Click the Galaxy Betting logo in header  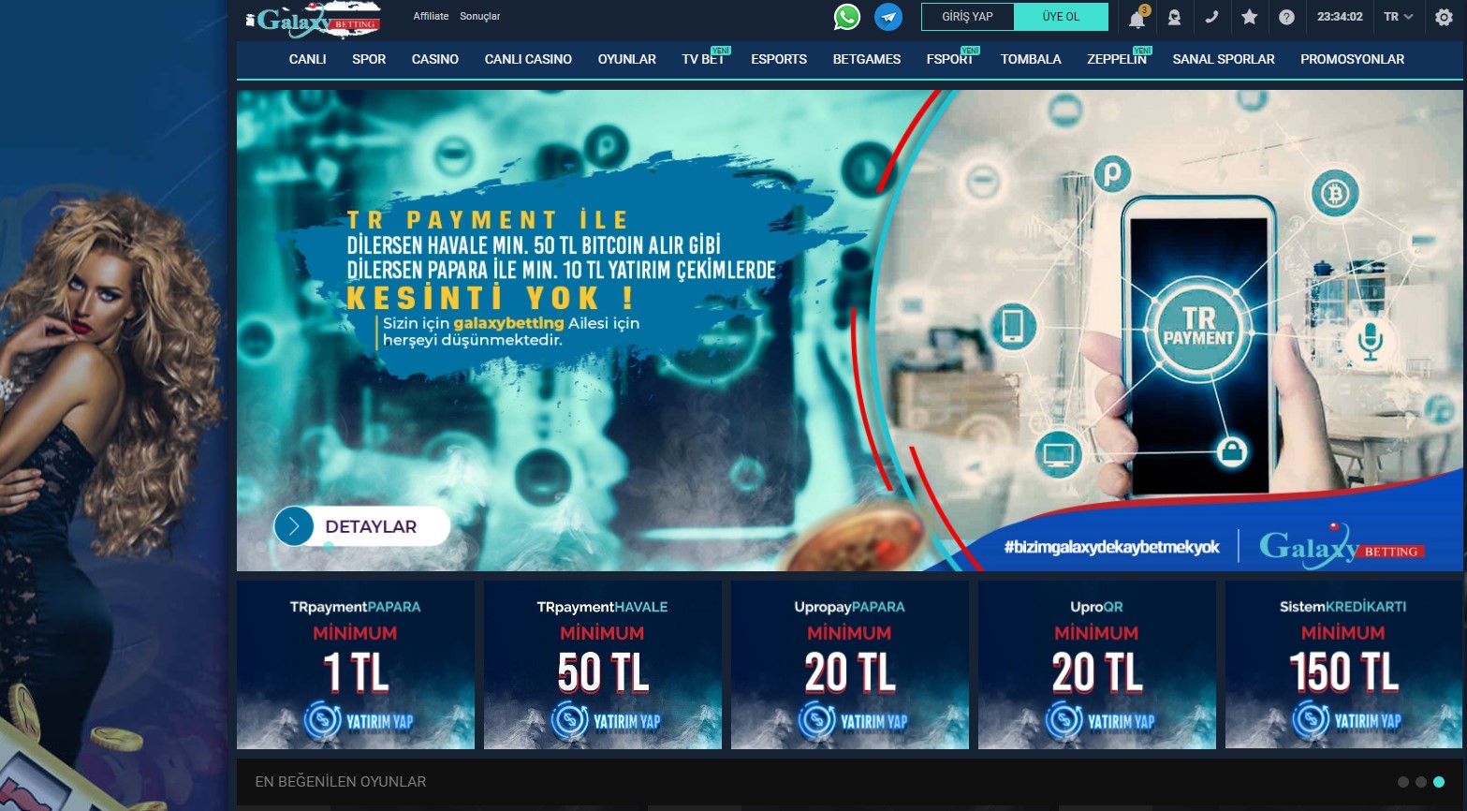[x=314, y=21]
